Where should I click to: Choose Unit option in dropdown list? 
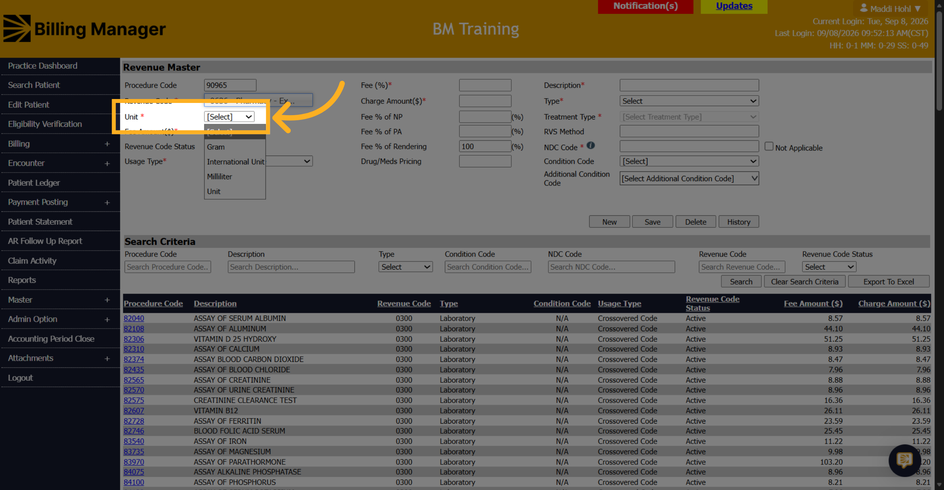(x=235, y=192)
